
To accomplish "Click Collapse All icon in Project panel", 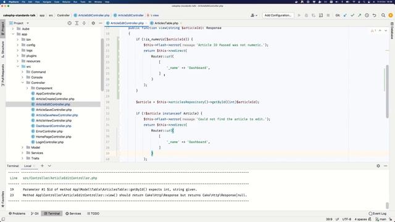I will click(84, 23).
